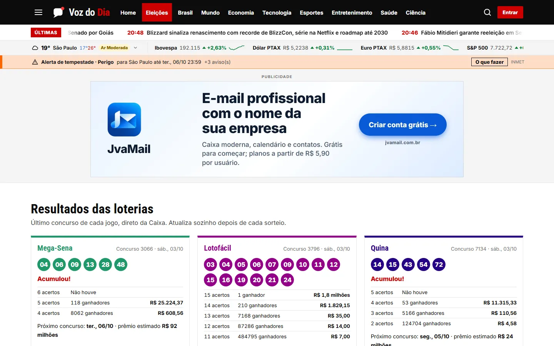
Task: Navigate to Economia
Action: click(x=241, y=13)
